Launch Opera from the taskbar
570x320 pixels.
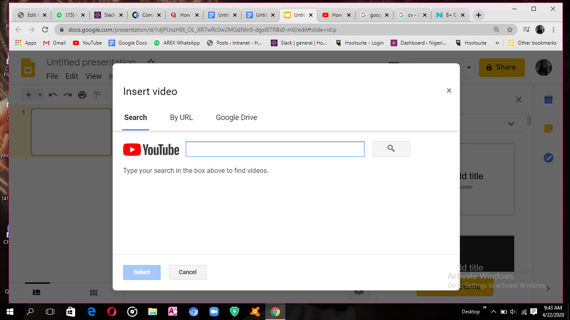(111, 311)
